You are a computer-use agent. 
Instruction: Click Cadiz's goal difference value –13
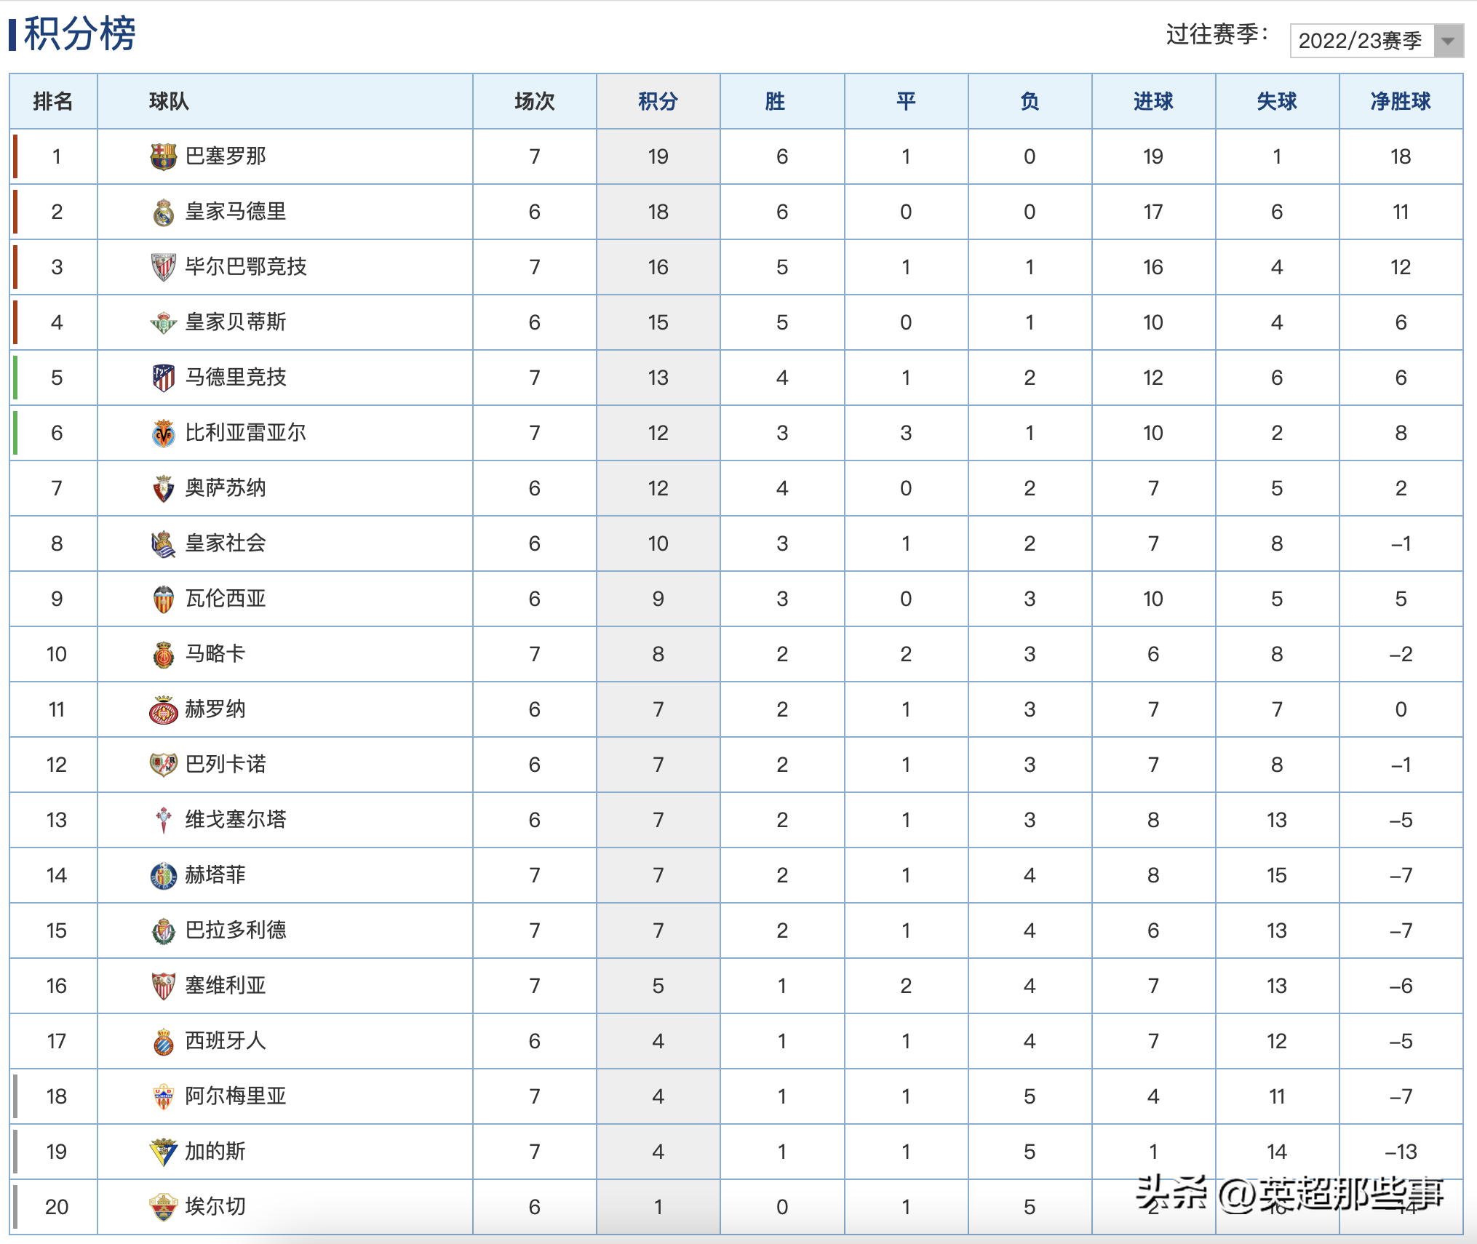[1401, 1152]
